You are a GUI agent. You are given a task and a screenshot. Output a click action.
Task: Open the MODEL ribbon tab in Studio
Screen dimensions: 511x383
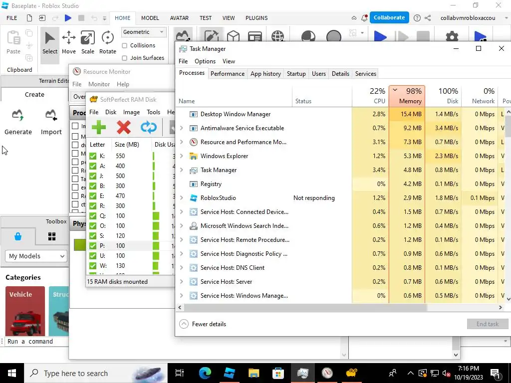150,18
